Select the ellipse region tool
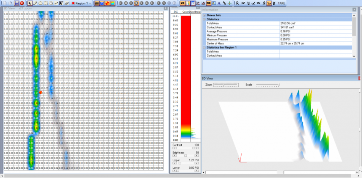362x178 pixels. pyautogui.click(x=40, y=3)
